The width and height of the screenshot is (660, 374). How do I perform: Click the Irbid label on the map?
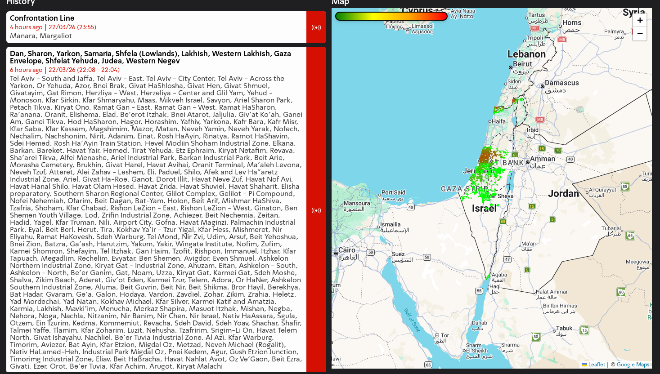(532, 133)
